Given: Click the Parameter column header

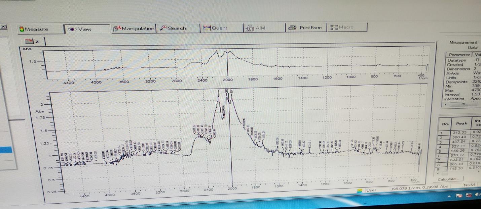Looking at the screenshot, I should (x=459, y=55).
